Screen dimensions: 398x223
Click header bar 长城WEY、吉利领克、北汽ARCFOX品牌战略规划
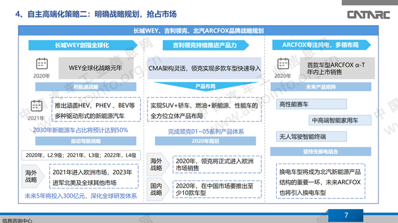coord(198,31)
